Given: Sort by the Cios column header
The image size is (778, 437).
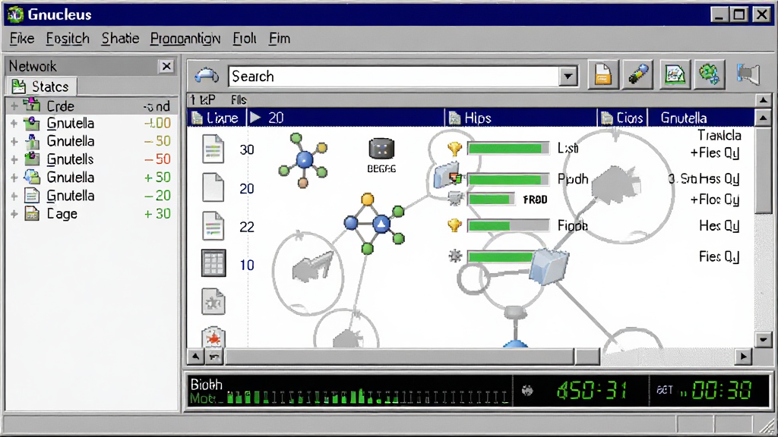Looking at the screenshot, I should click(x=622, y=118).
